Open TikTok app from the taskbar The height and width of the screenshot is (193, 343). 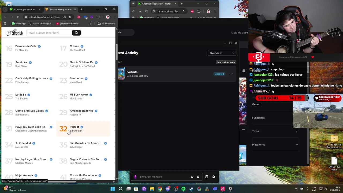point(223,189)
